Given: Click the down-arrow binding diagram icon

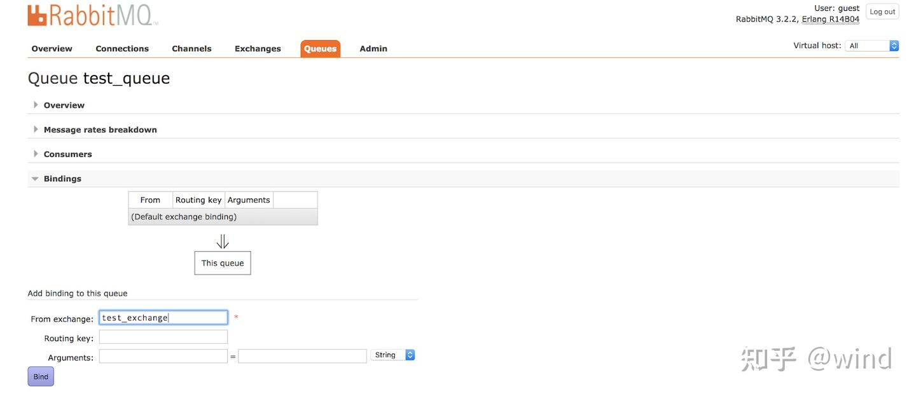Looking at the screenshot, I should [x=222, y=240].
